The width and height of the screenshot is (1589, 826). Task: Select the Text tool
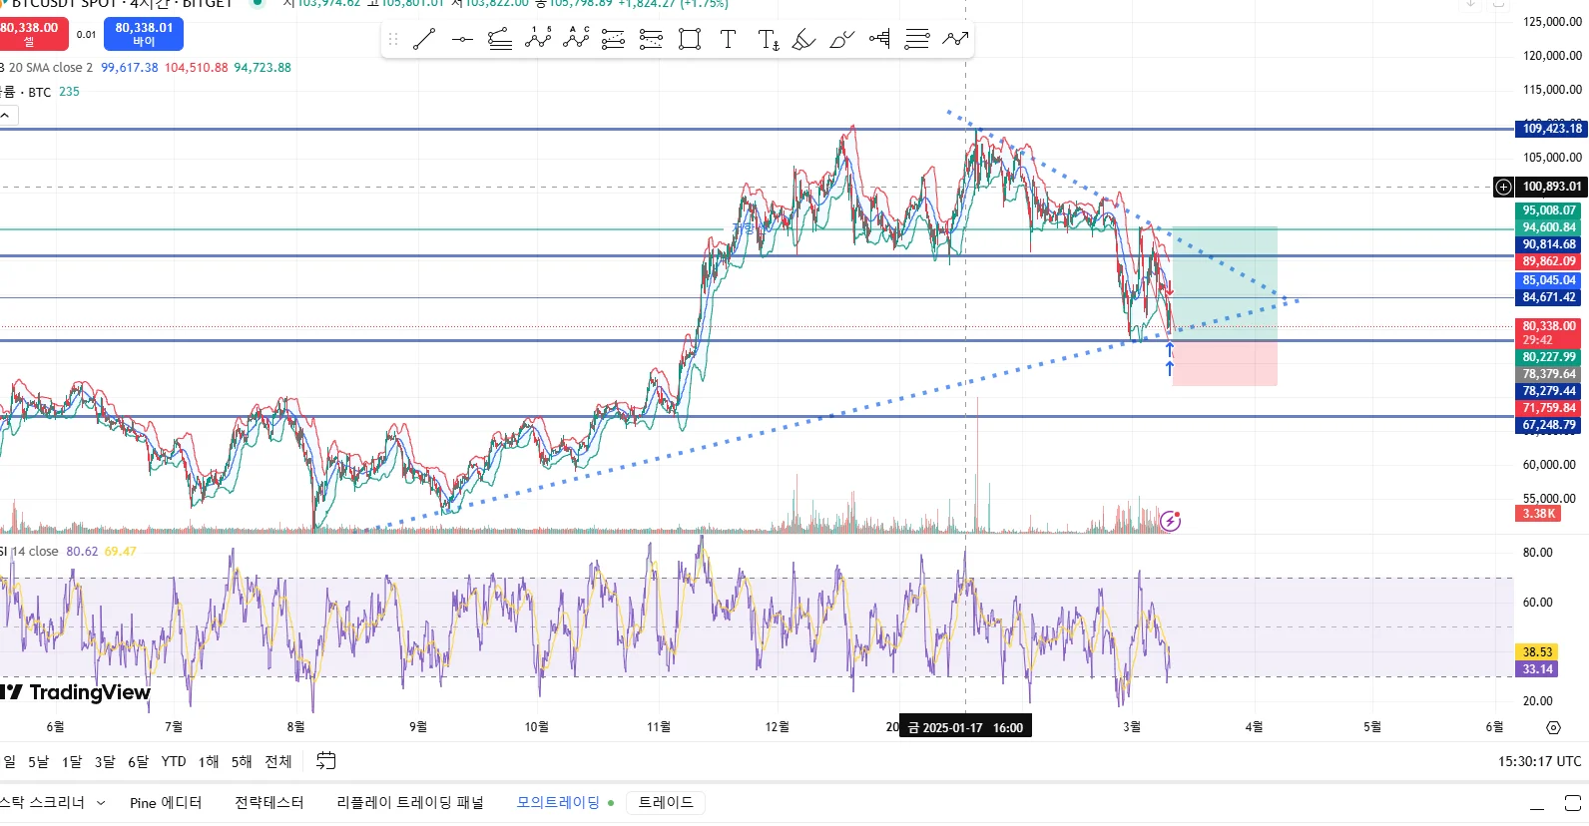click(x=728, y=39)
